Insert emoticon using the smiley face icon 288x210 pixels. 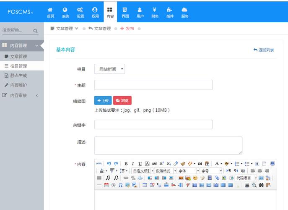coord(195,178)
